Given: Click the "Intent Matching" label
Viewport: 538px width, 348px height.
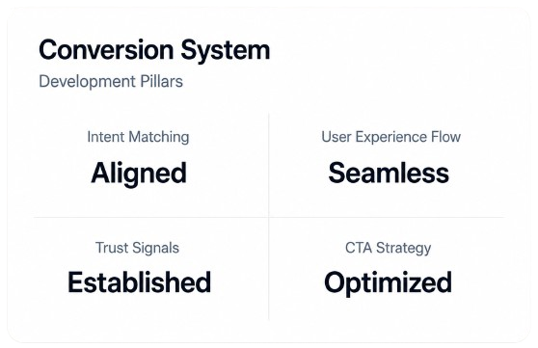Looking at the screenshot, I should click(x=138, y=137).
